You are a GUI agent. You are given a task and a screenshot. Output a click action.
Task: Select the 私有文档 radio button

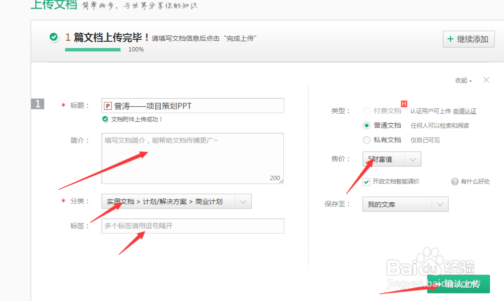click(366, 140)
